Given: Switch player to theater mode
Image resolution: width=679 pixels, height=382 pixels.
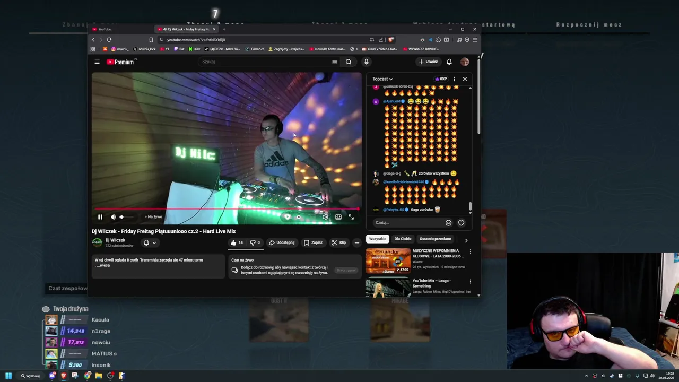Looking at the screenshot, I should pyautogui.click(x=338, y=216).
